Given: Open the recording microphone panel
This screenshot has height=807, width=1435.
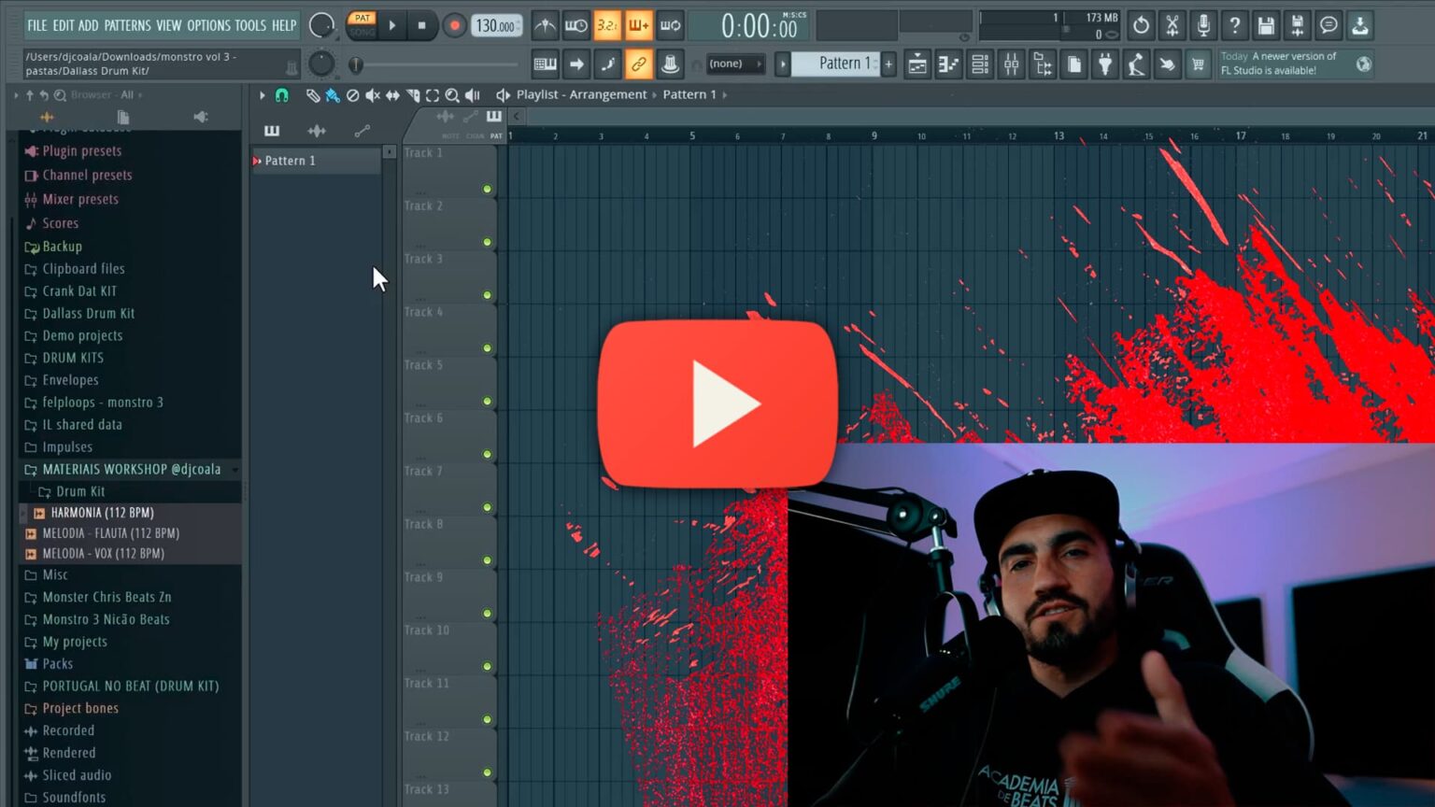Looking at the screenshot, I should point(1203,25).
